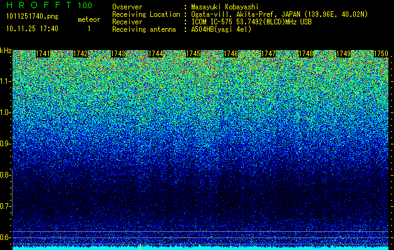This screenshot has width=394, height=250.
Task: Click the 0.7 kHz axis label
Action: [5, 206]
